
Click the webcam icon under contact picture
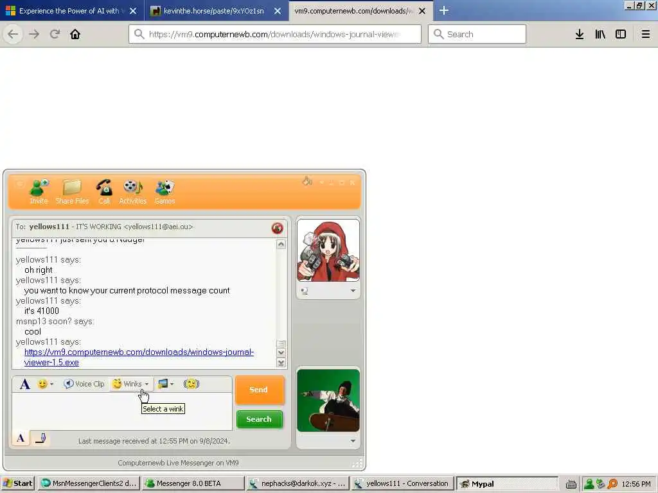pos(305,291)
